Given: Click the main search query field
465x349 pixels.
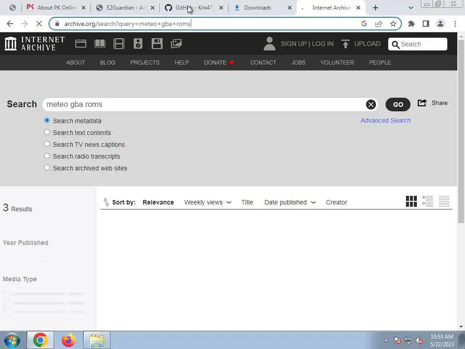Looking at the screenshot, I should pos(205,105).
